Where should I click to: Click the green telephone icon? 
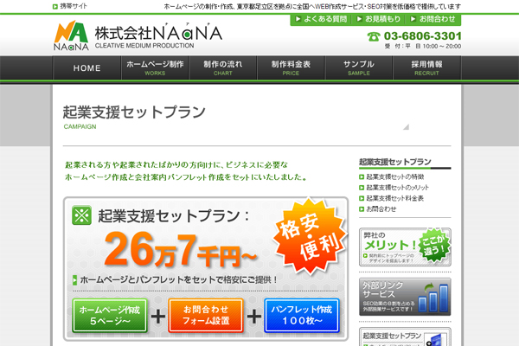tap(374, 36)
